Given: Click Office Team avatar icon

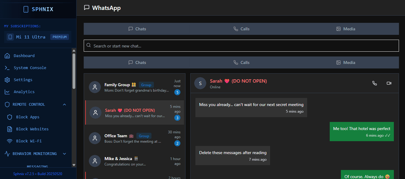Looking at the screenshot, I should 95,138.
